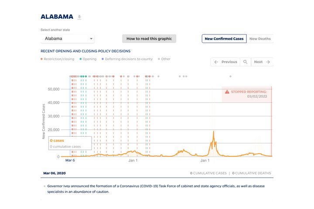314x209 pixels.
Task: Click the state dropdown arrow
Action: (x=91, y=39)
